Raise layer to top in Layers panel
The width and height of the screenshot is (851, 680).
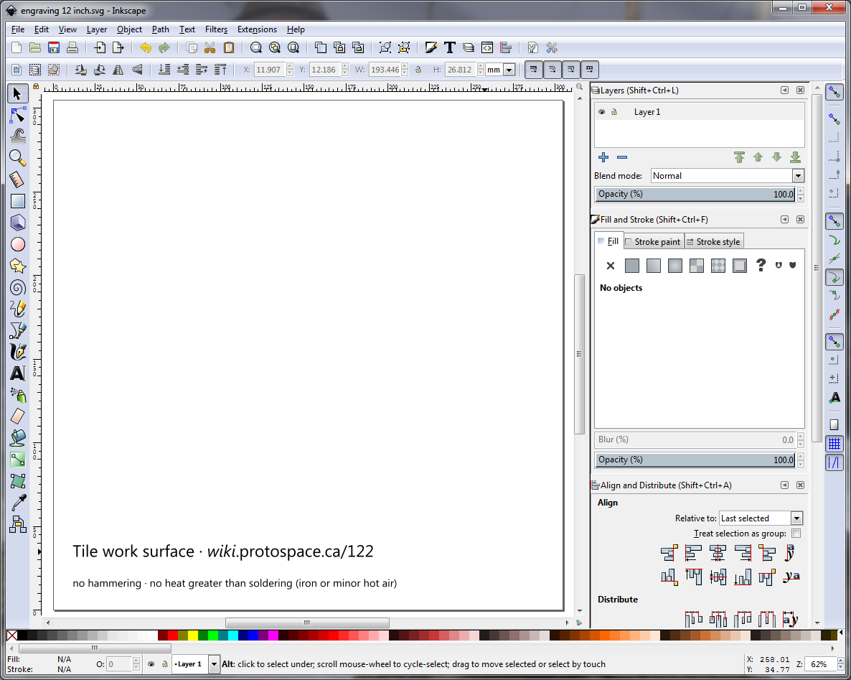click(x=739, y=157)
